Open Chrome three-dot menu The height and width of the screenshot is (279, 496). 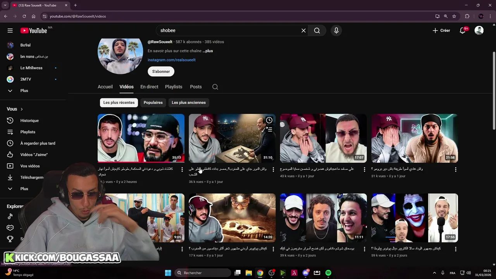tap(491, 16)
